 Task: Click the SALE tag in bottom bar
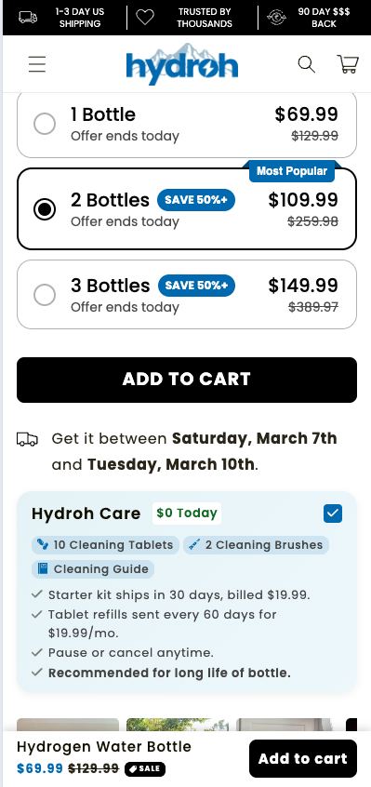(145, 769)
